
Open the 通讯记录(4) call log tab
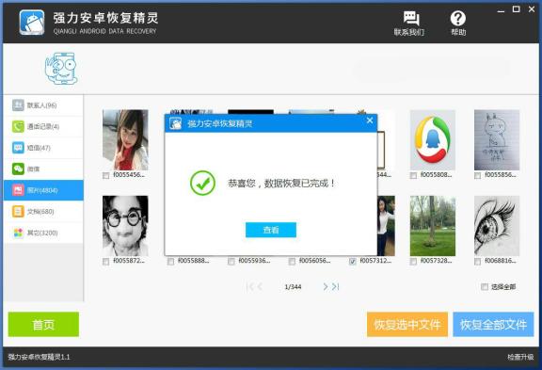click(43, 126)
